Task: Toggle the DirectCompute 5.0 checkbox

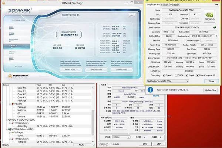Action: pos(198,75)
